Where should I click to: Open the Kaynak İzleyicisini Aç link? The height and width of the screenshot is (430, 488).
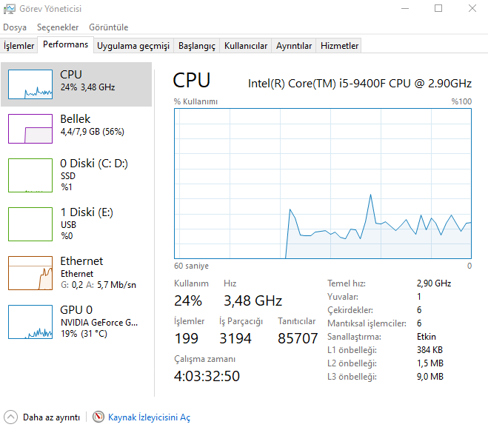point(149,417)
